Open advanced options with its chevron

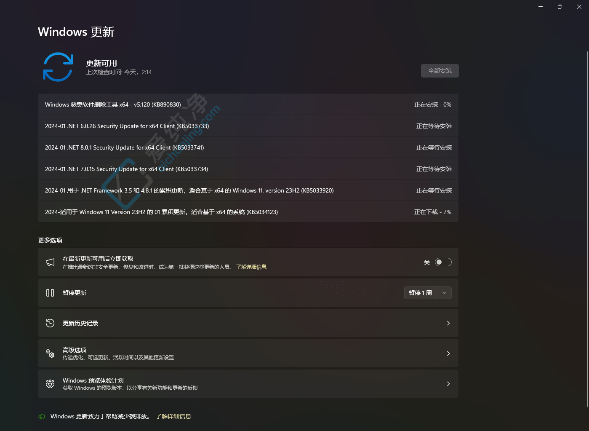pyautogui.click(x=448, y=353)
